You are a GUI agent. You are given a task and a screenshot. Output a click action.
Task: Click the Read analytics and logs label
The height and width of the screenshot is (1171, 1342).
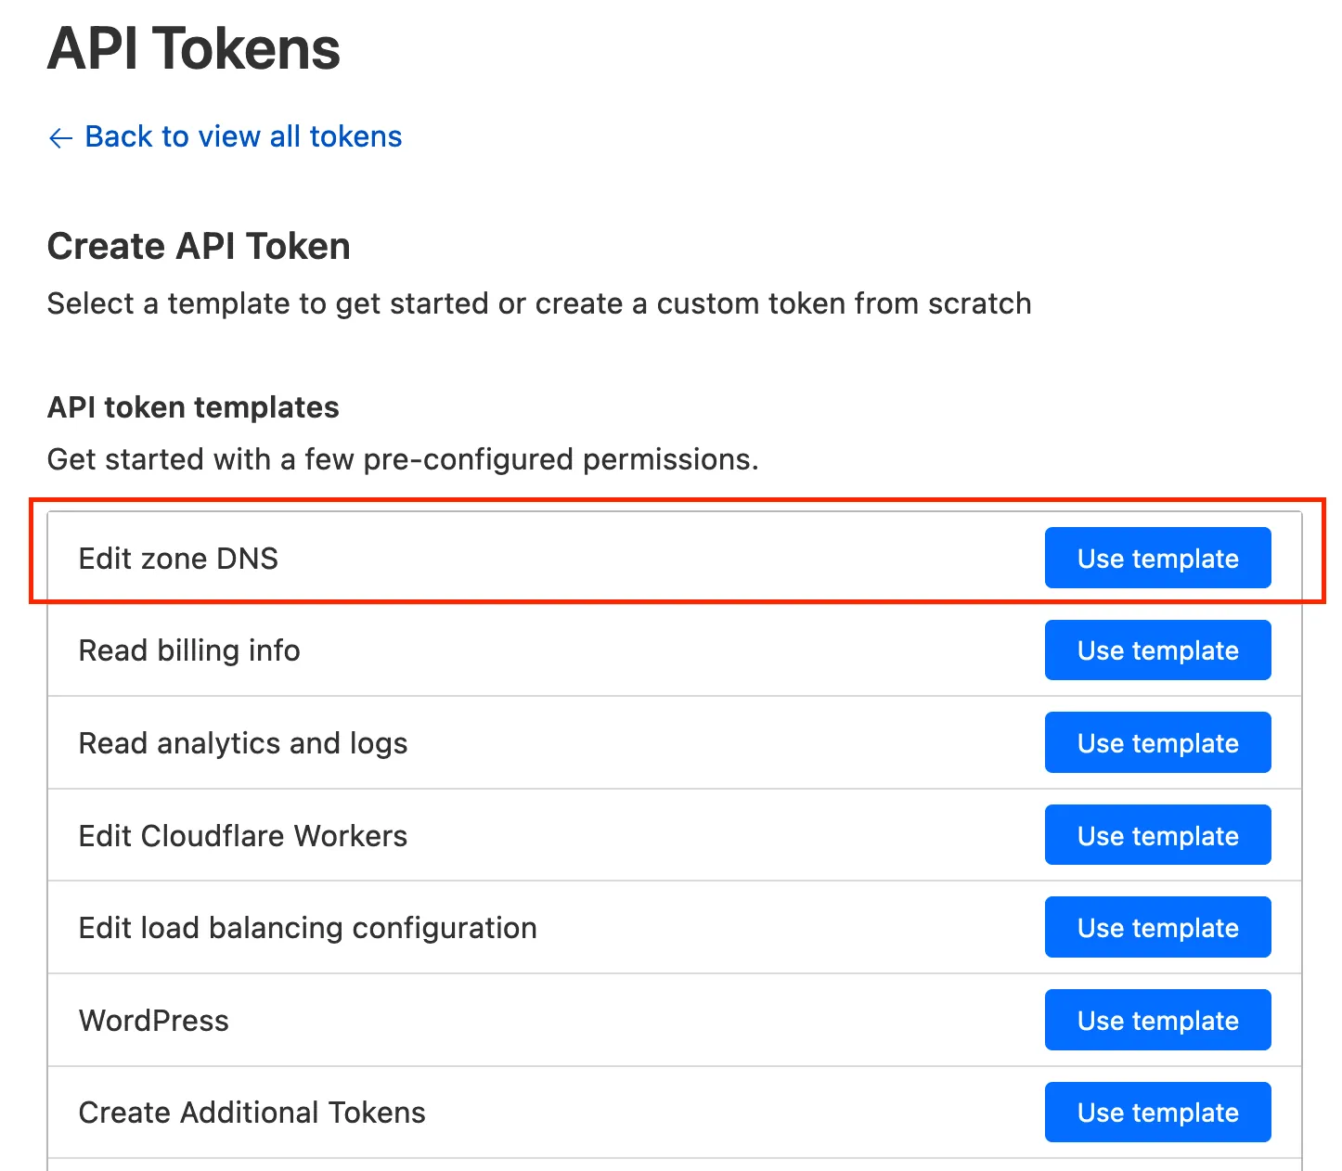coord(243,743)
